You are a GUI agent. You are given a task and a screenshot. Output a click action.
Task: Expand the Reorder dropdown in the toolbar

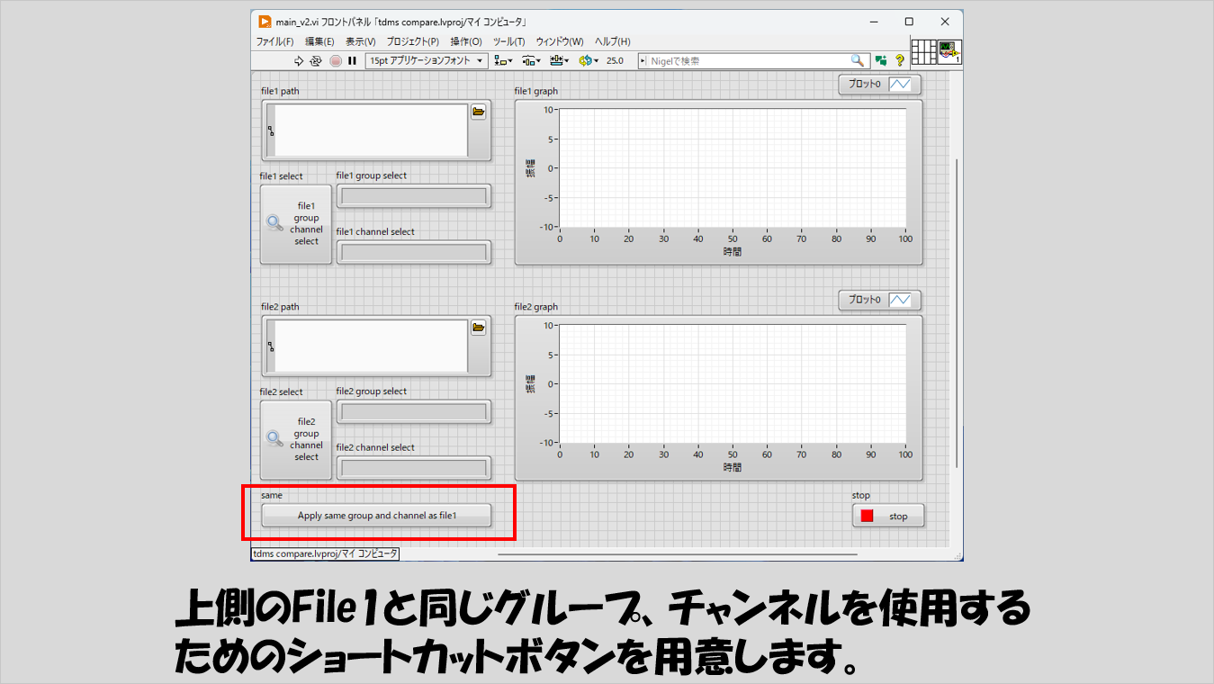click(x=588, y=61)
